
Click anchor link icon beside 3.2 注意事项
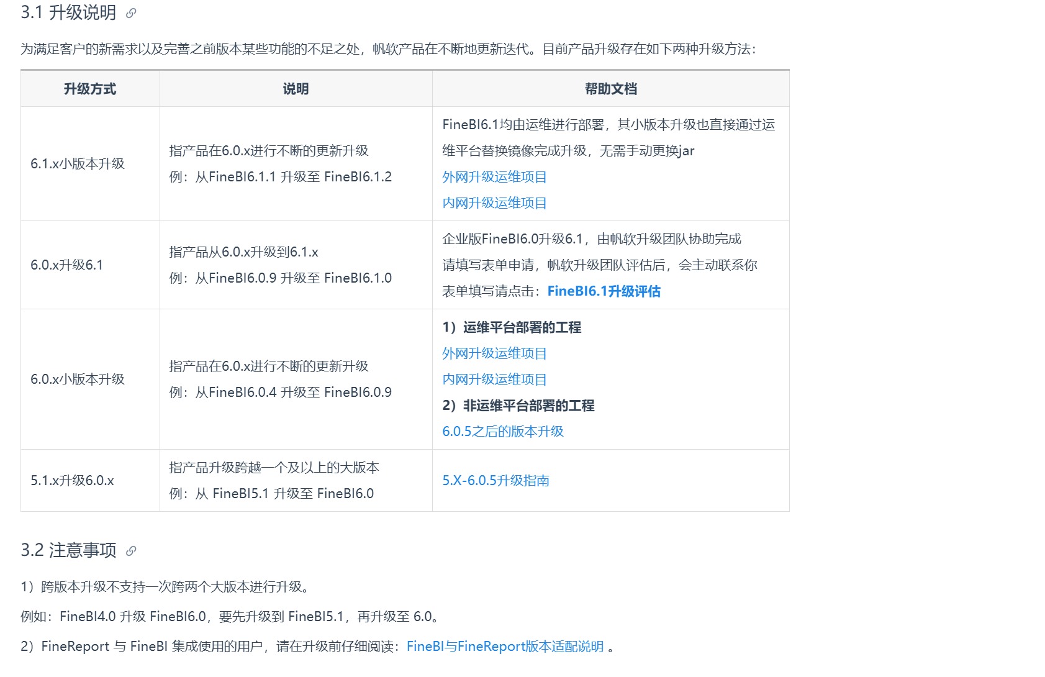click(x=131, y=551)
